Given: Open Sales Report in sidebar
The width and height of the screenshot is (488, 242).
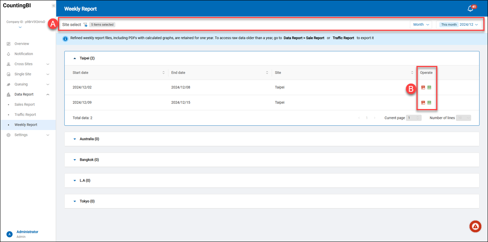Looking at the screenshot, I should 24,104.
